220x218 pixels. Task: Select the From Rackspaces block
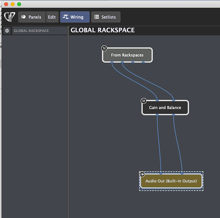127,55
